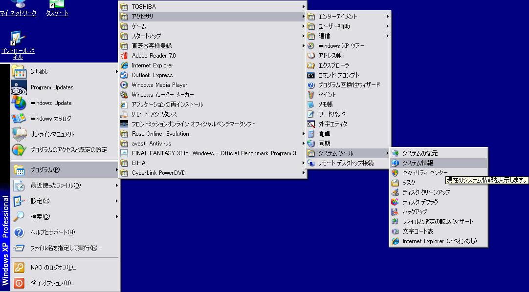Open エクスプローラ entry
The height and width of the screenshot is (292, 529).
click(348, 65)
